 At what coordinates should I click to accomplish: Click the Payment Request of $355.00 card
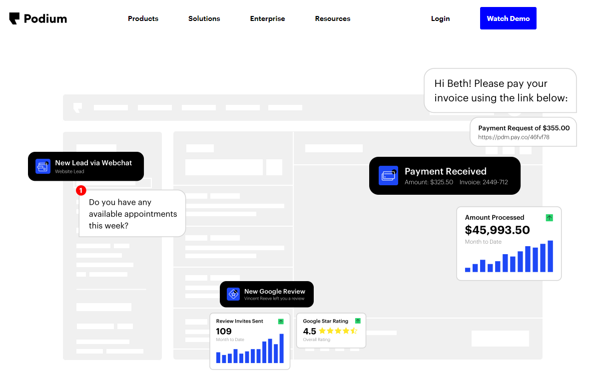[523, 131]
